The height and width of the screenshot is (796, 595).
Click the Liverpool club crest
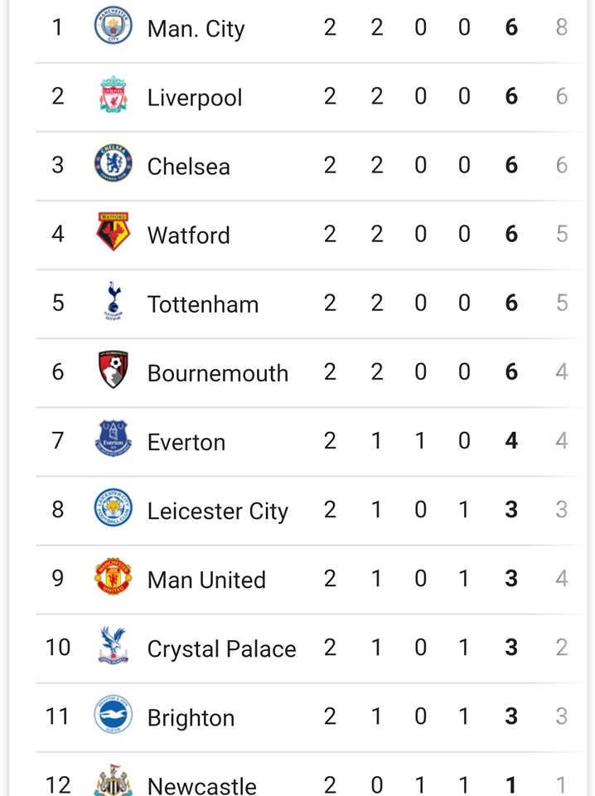click(113, 95)
